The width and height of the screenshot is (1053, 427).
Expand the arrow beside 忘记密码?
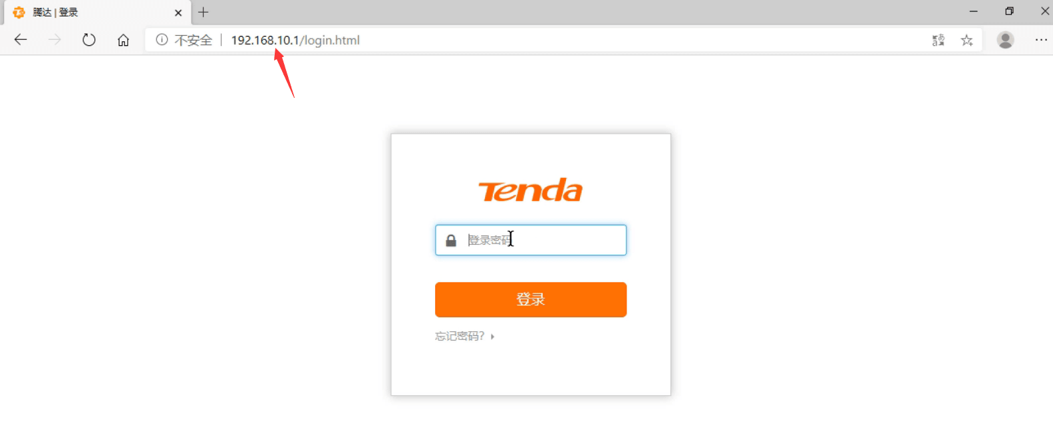[492, 337]
